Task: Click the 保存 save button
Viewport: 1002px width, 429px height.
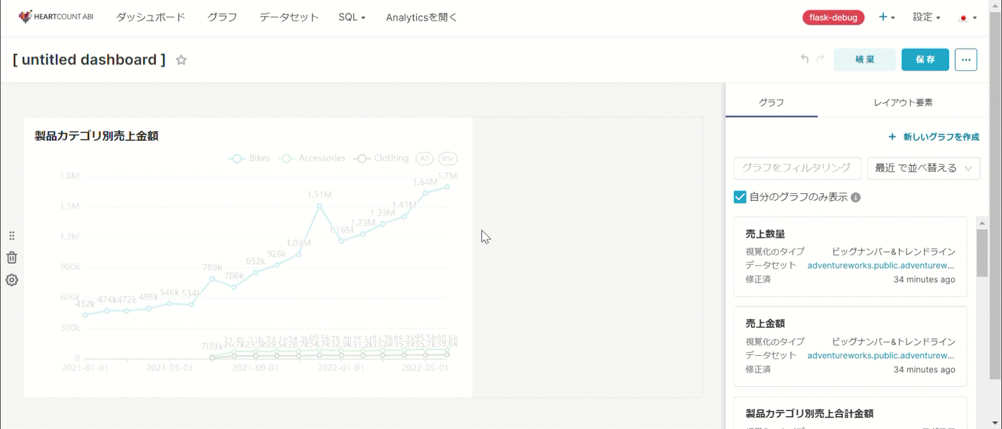Action: [x=925, y=59]
